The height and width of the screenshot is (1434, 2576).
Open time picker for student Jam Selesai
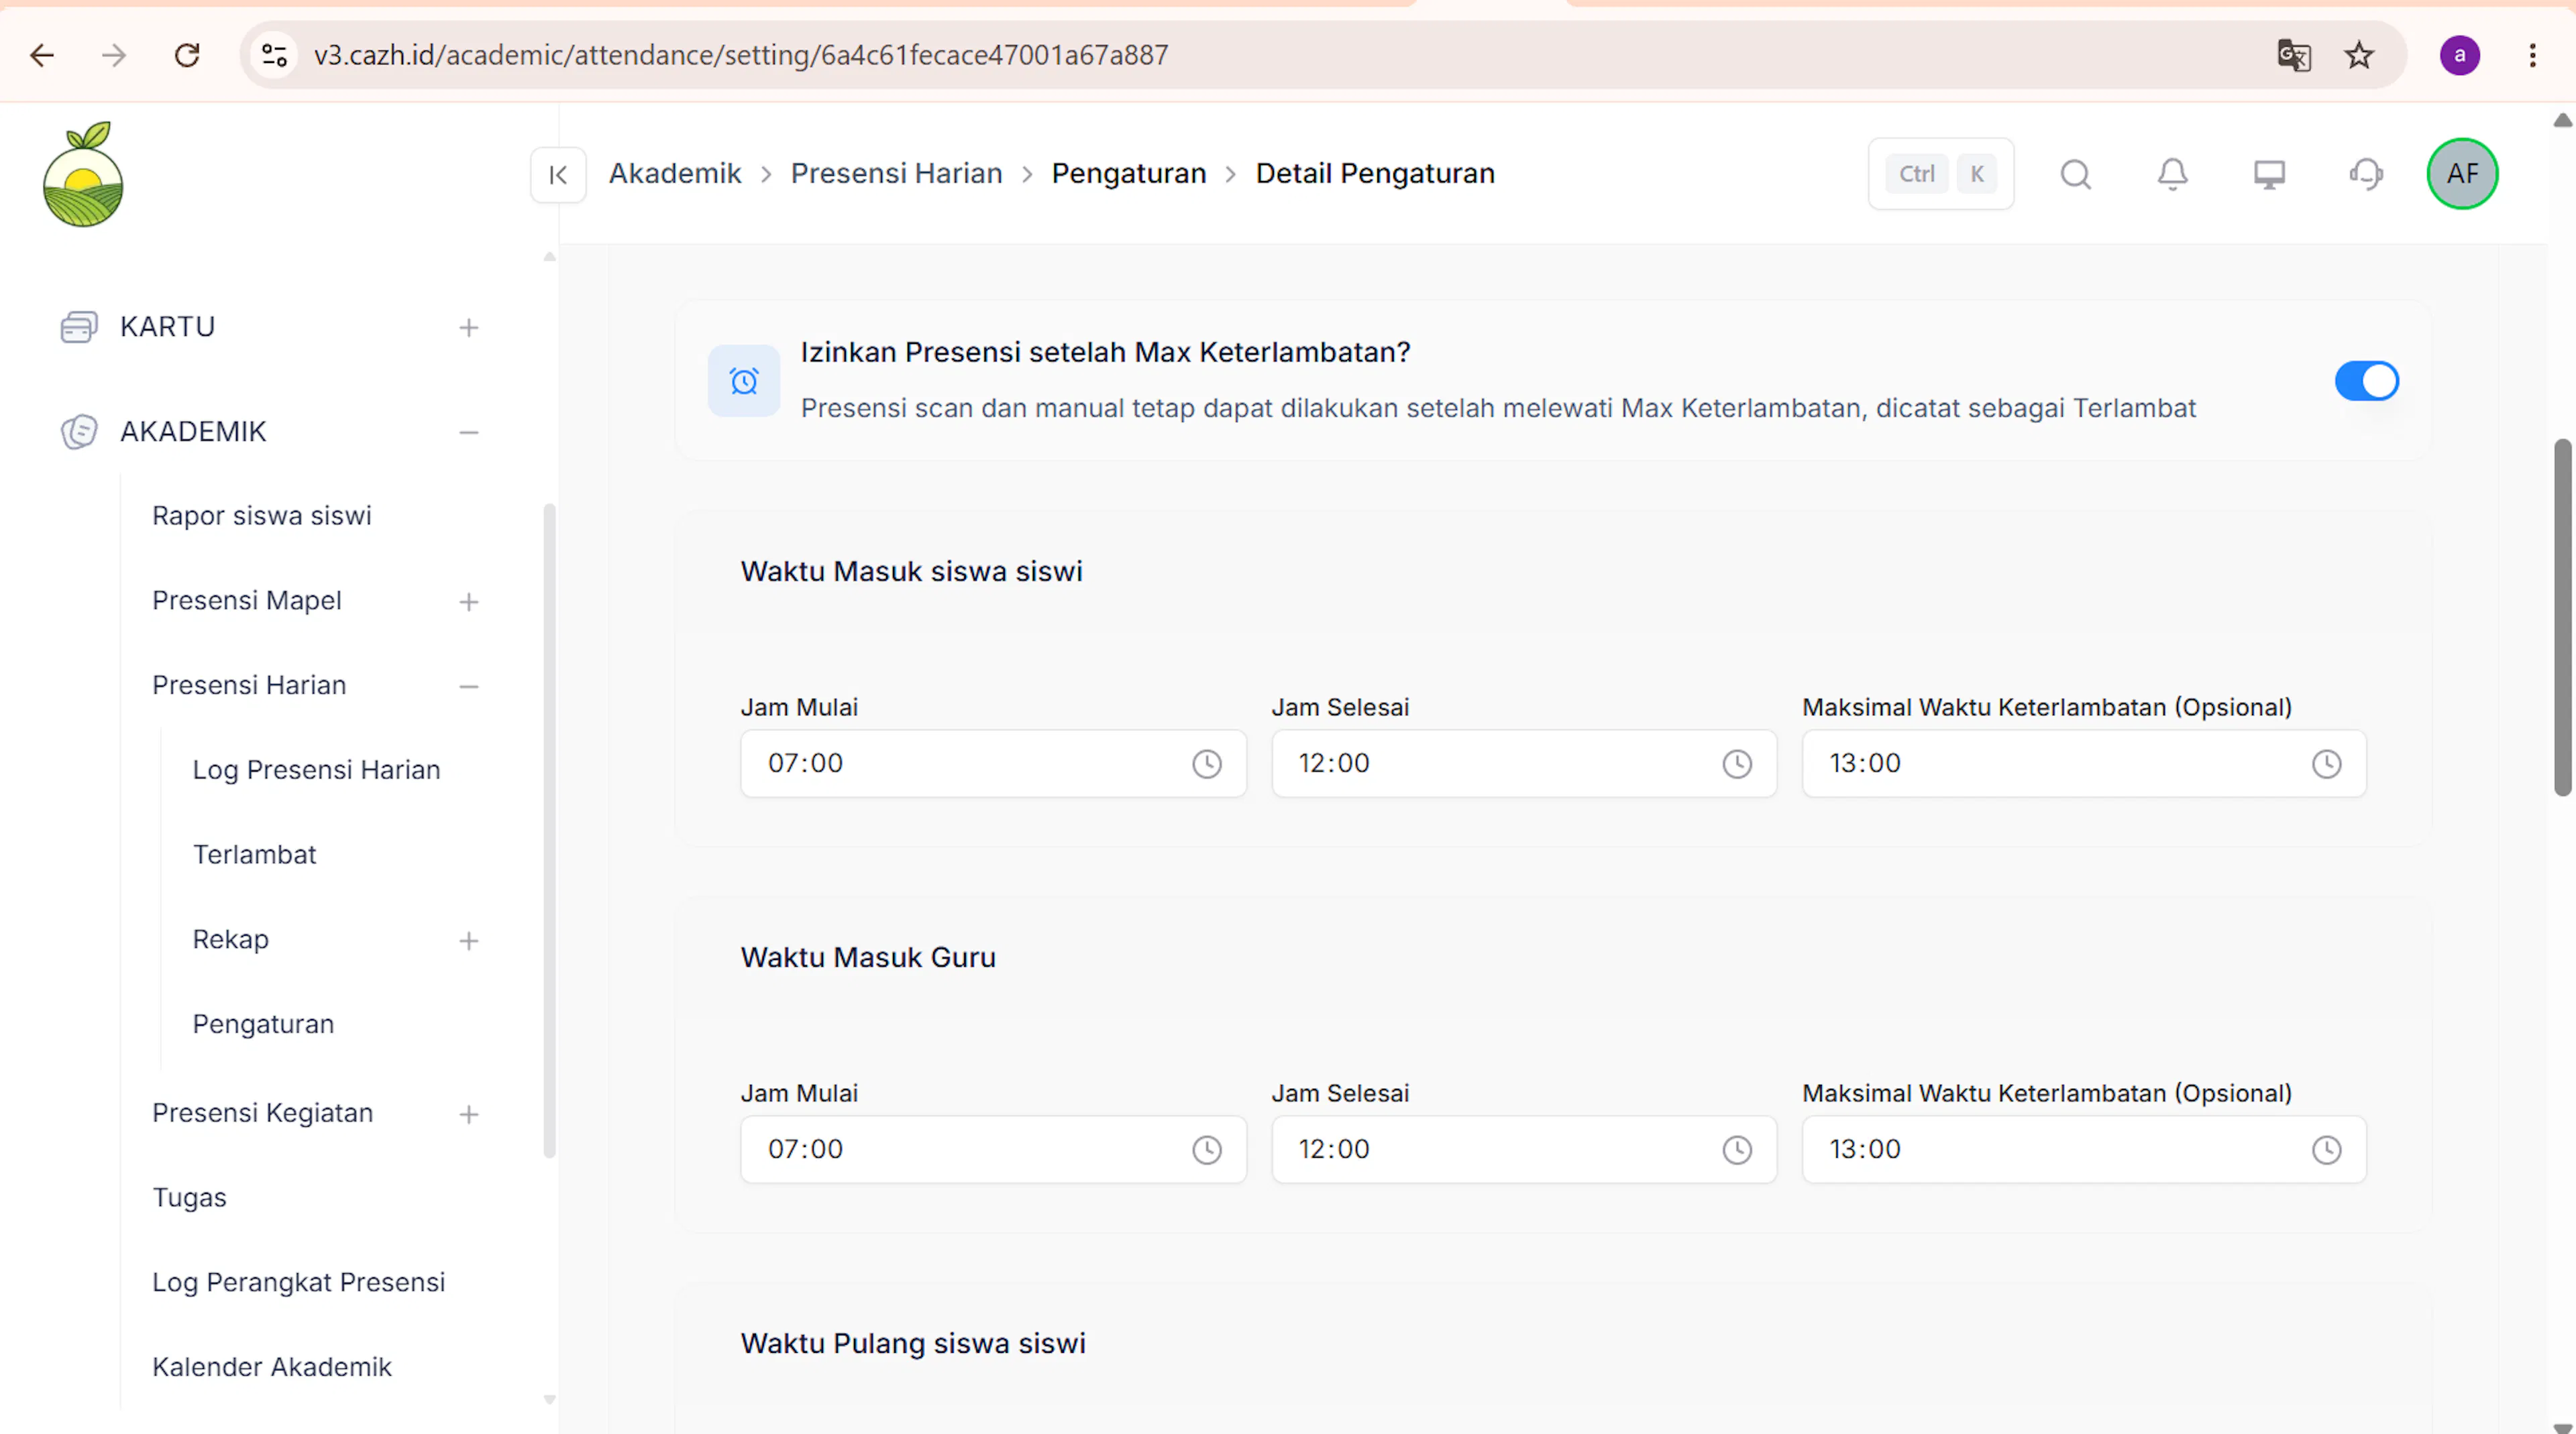[x=1737, y=764]
